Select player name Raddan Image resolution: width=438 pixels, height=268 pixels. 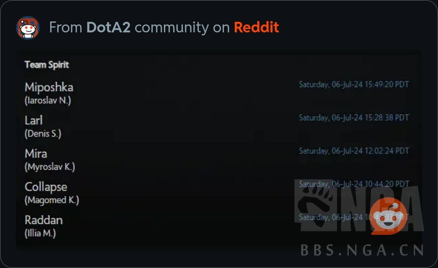[44, 220]
